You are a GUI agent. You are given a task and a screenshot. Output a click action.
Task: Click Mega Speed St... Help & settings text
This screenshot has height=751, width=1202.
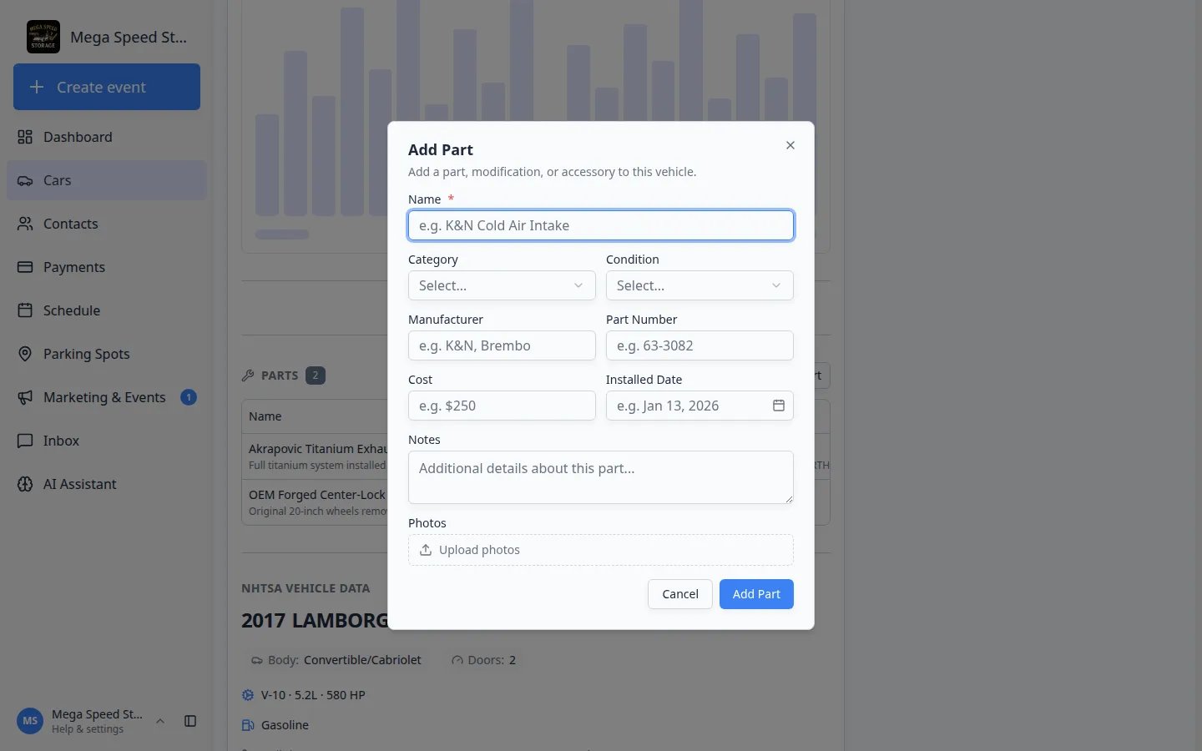coord(97,721)
